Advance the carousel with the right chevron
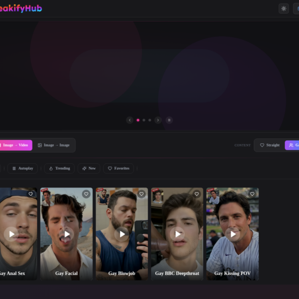The height and width of the screenshot is (299, 299). [158, 120]
